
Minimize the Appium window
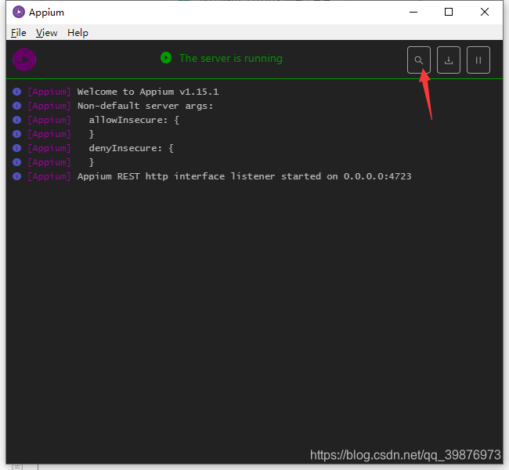coord(413,12)
